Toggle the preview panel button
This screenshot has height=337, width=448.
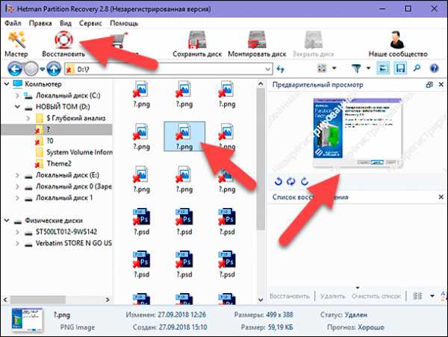[382, 69]
